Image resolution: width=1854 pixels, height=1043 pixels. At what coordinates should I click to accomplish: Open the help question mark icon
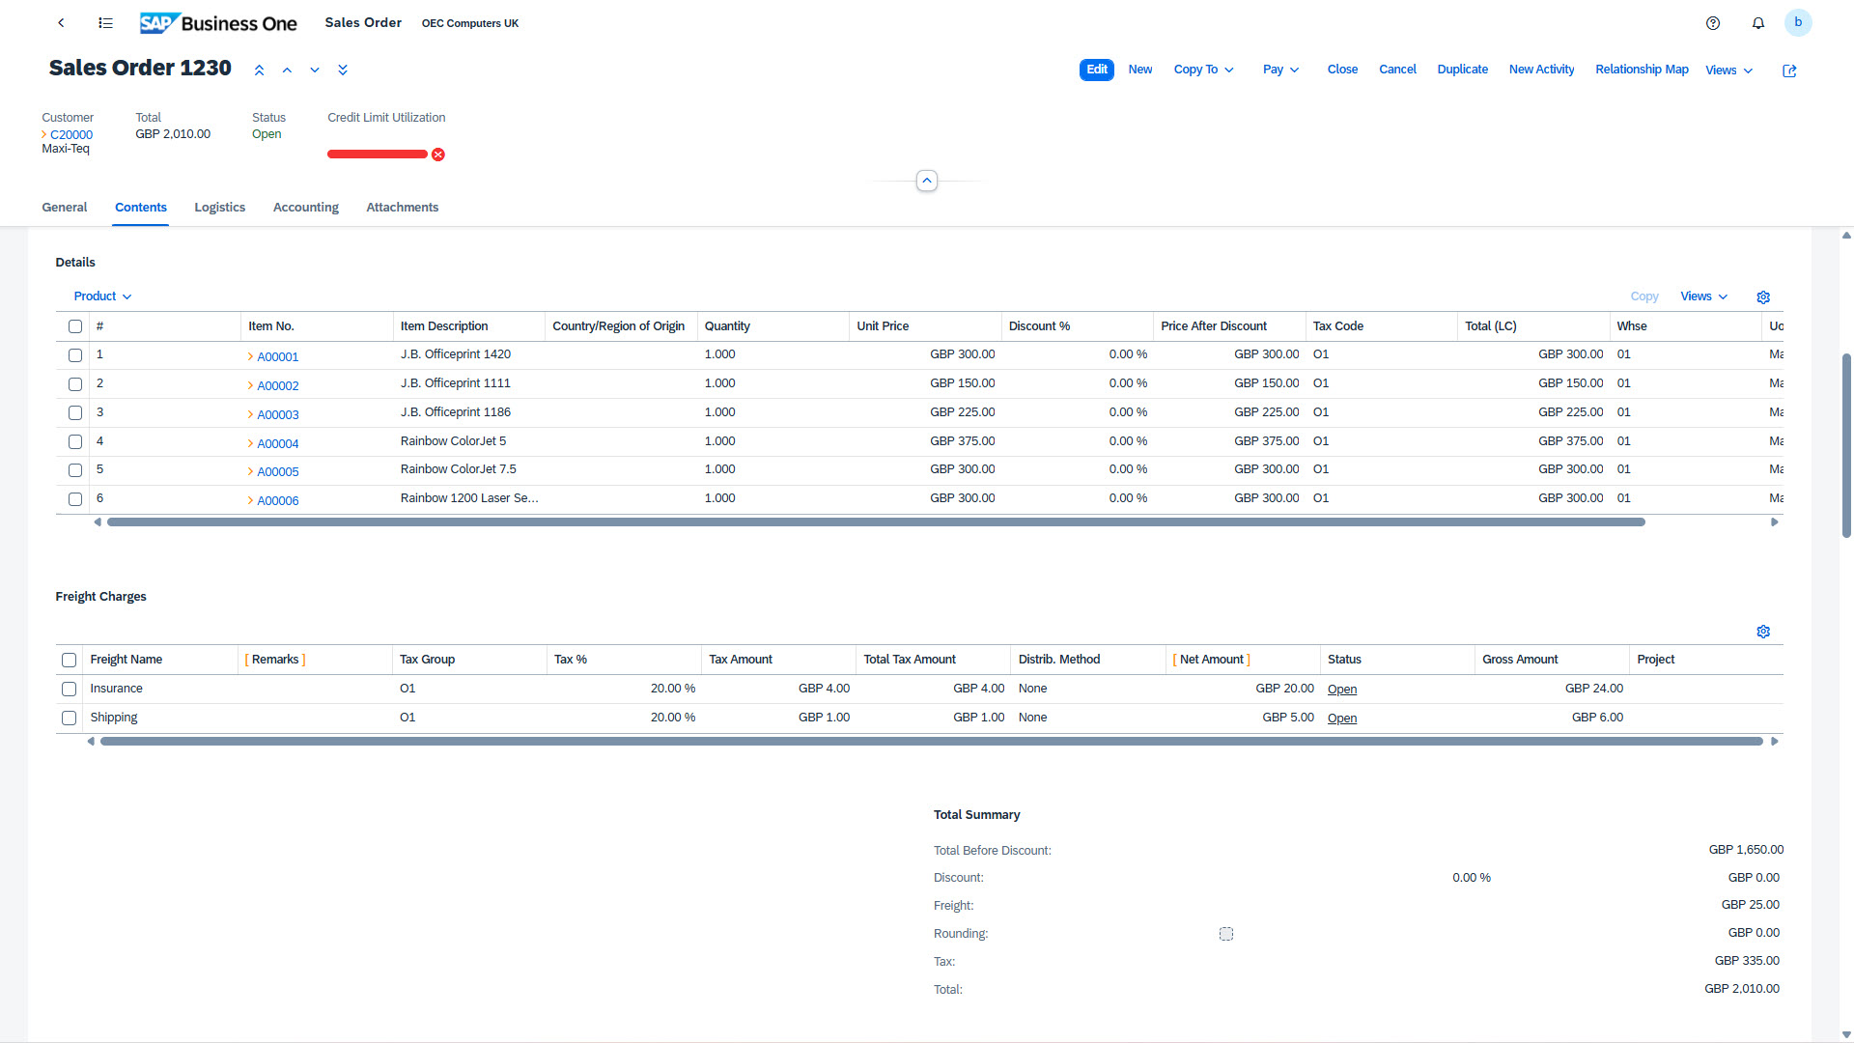[1713, 23]
